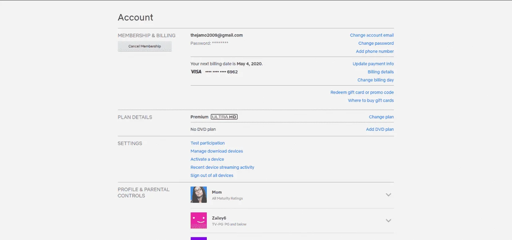This screenshot has height=240, width=512.
Task: Click the Mom profile name
Action: pos(217,192)
